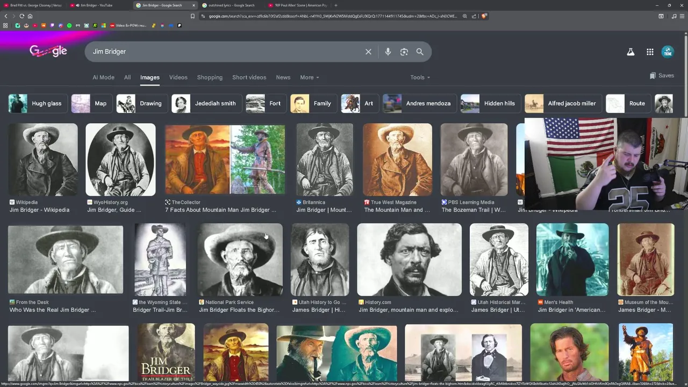Image resolution: width=688 pixels, height=387 pixels.
Task: Filter by 'Family' suggestion chip
Action: (x=313, y=103)
